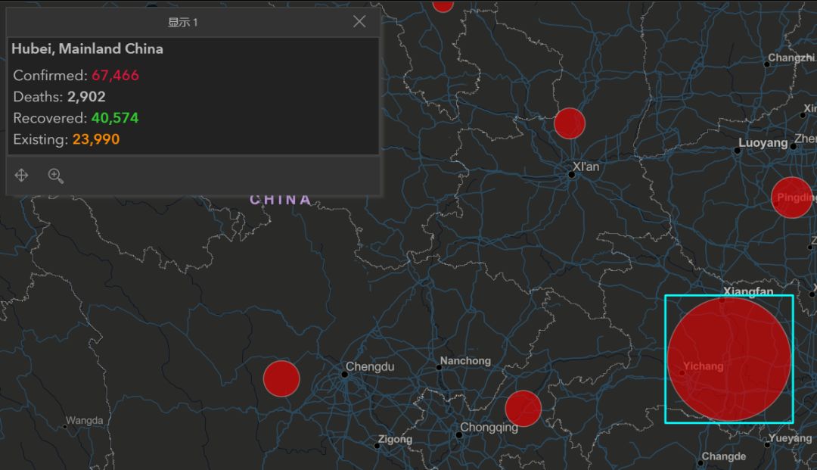Click the Chongqing city label
817x470 pixels.
point(489,428)
